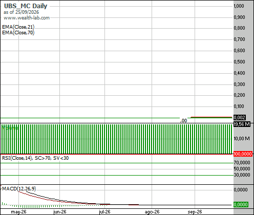Click the jul-26 date axis label
254x215 pixels.
(x=104, y=212)
